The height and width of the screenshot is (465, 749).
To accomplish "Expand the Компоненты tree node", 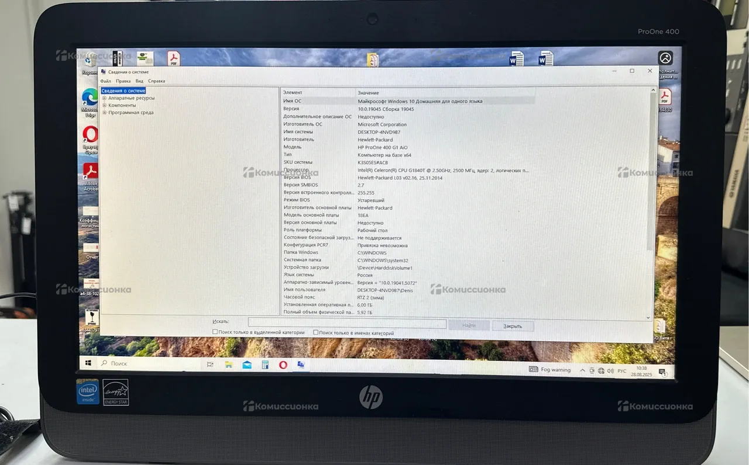I will coord(104,105).
